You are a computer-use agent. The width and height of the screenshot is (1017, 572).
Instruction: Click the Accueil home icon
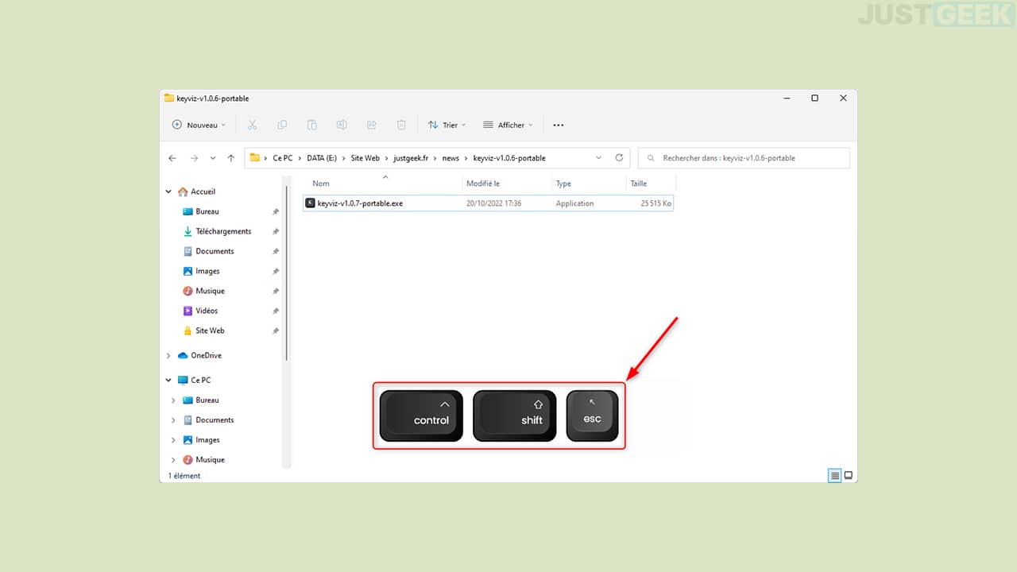[183, 191]
